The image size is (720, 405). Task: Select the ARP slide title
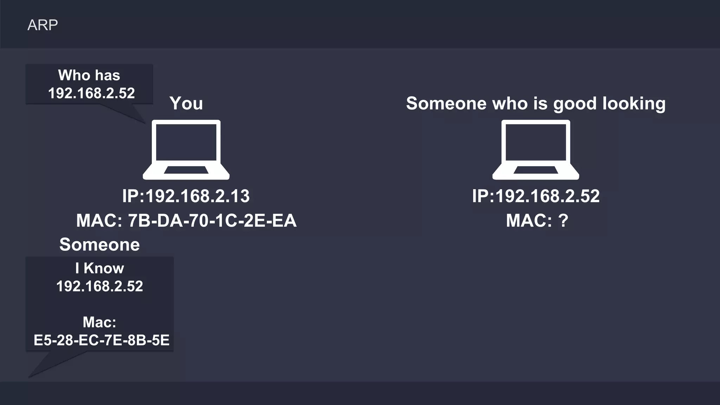point(43,25)
